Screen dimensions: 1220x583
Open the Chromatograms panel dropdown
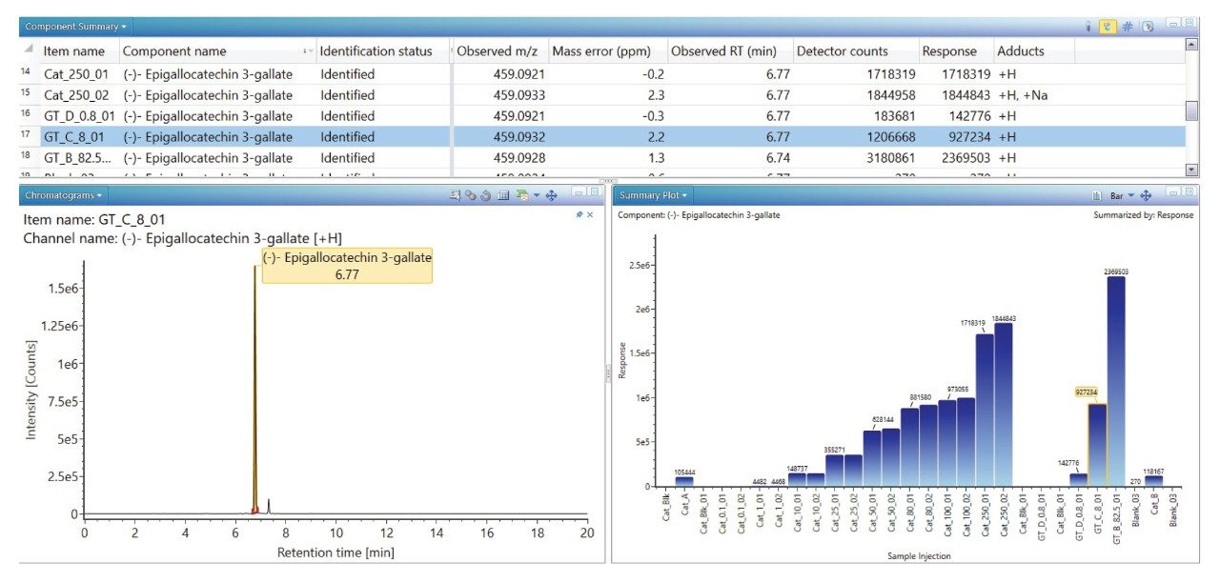tap(65, 195)
